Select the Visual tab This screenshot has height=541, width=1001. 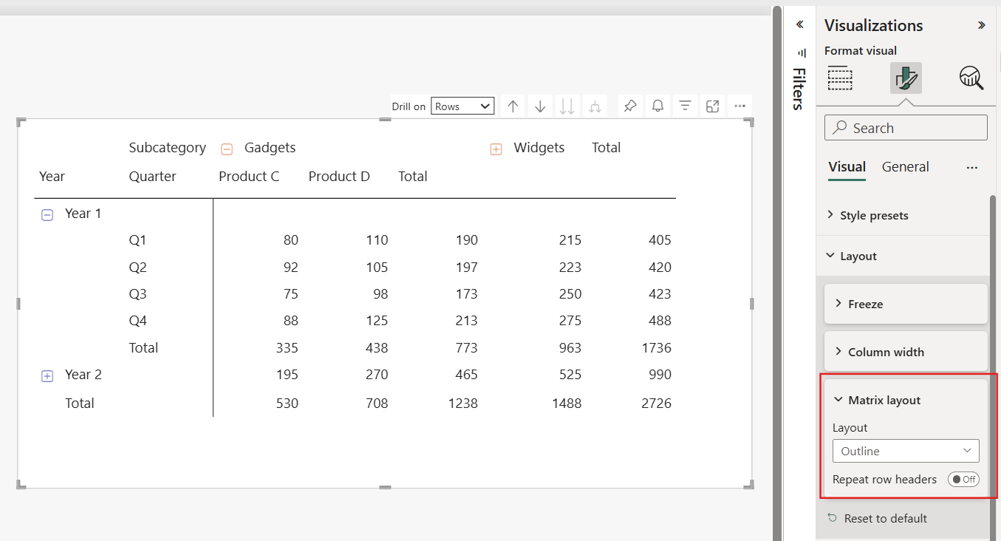(x=847, y=167)
